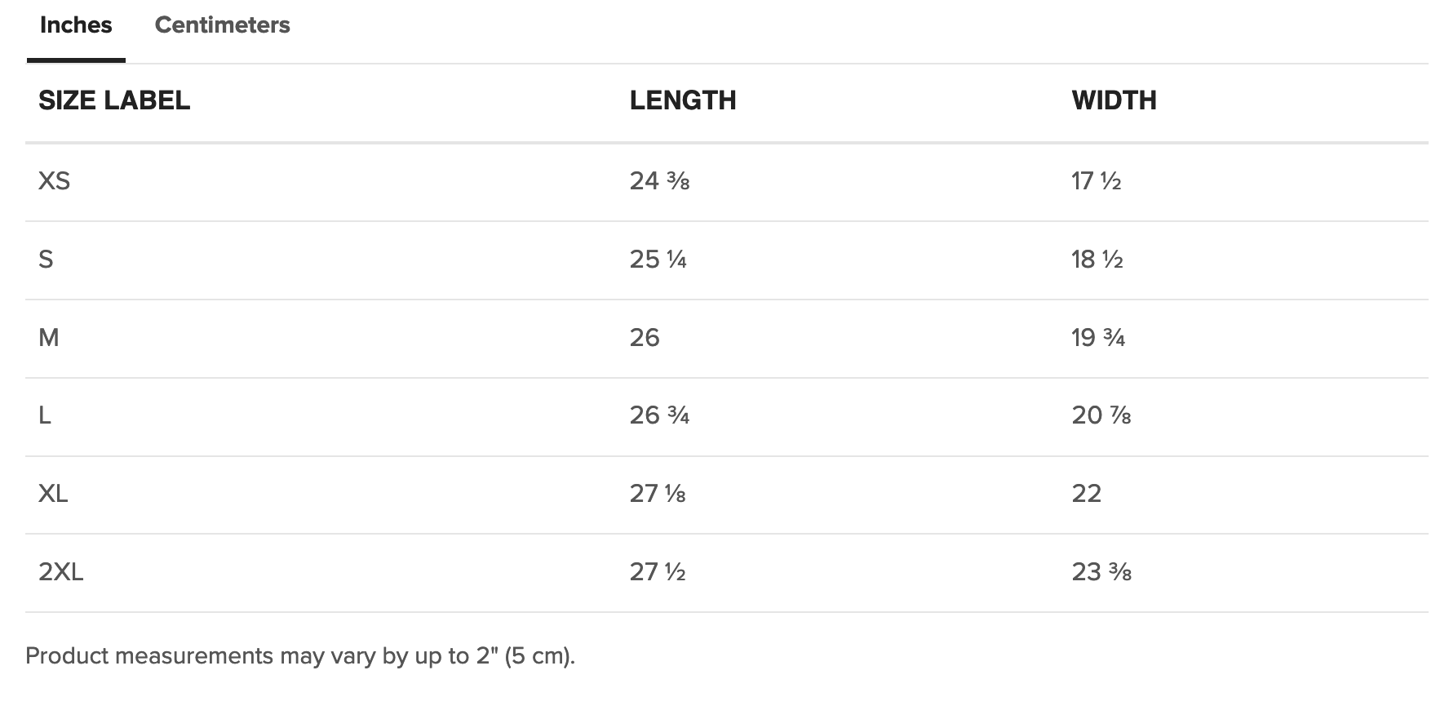Click the WIDTH column header
1449x728 pixels.
coord(1114,100)
